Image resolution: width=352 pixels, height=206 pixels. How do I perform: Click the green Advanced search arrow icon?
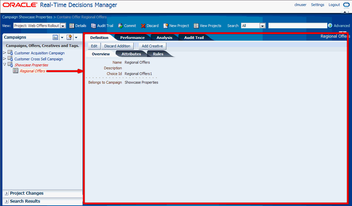pyautogui.click(x=330, y=26)
